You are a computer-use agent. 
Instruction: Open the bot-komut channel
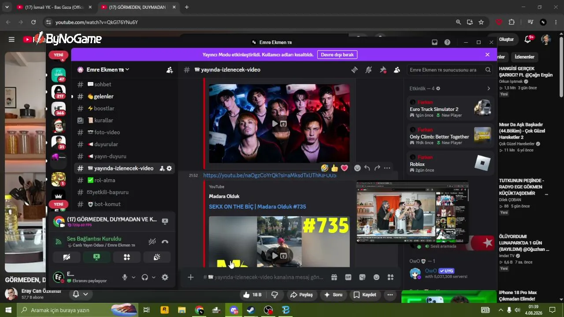tap(124, 204)
